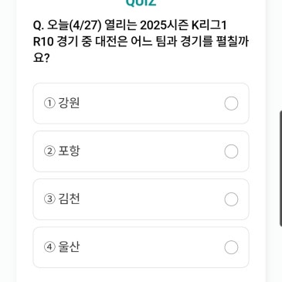The image size is (282, 282).
Task: Click the R10 round text
Action: pyautogui.click(x=43, y=42)
